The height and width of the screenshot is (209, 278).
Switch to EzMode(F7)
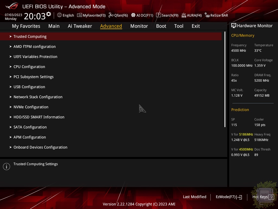pyautogui.click(x=229, y=197)
